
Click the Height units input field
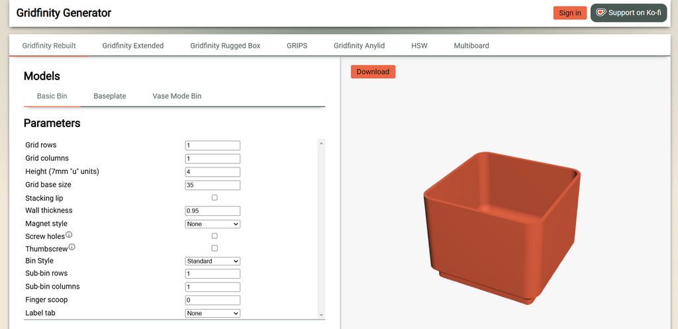213,171
